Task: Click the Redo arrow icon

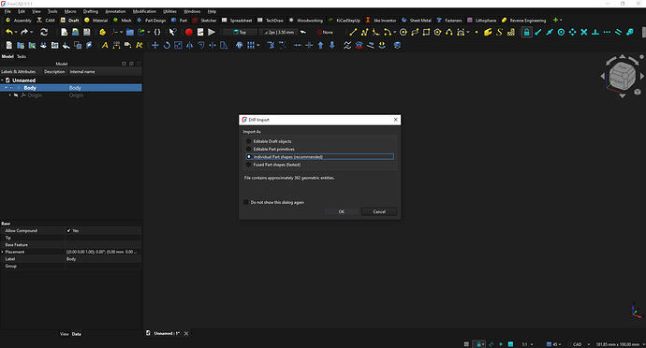Action: pyautogui.click(x=24, y=32)
